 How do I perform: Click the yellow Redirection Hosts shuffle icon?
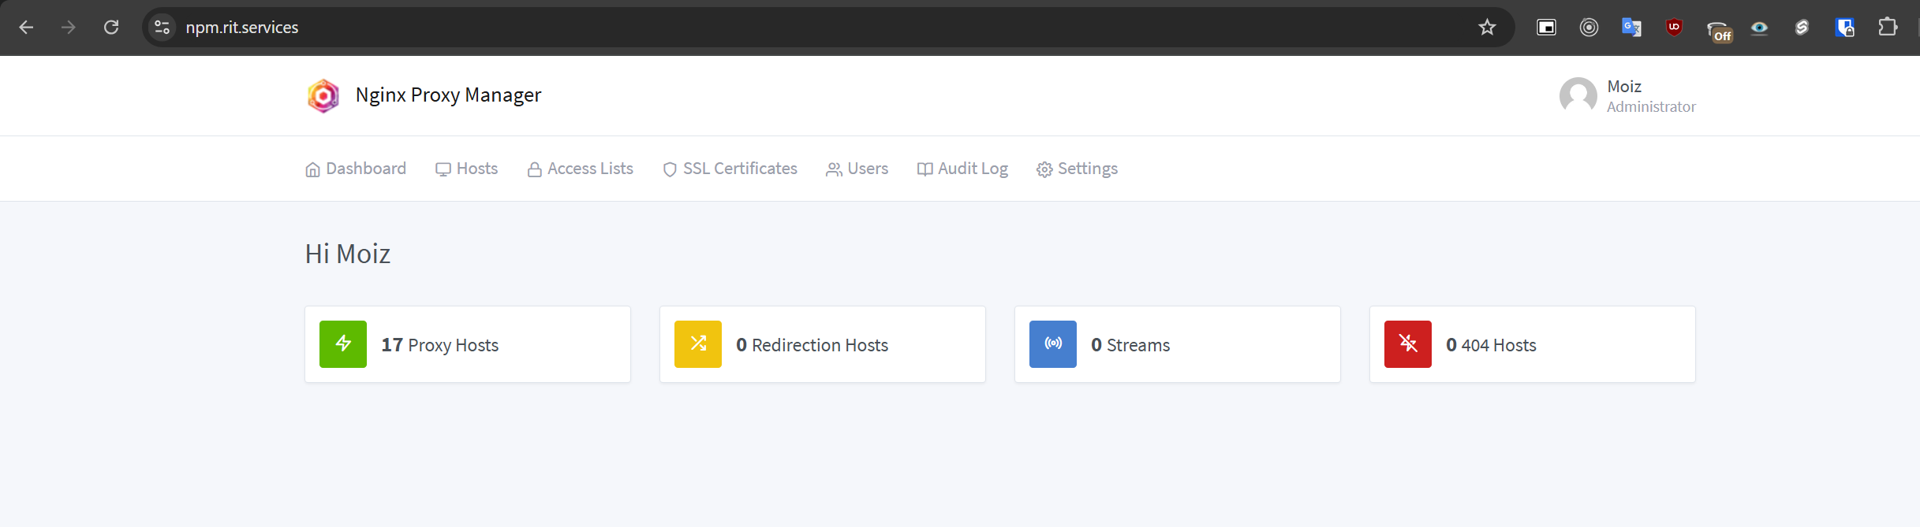pos(698,344)
